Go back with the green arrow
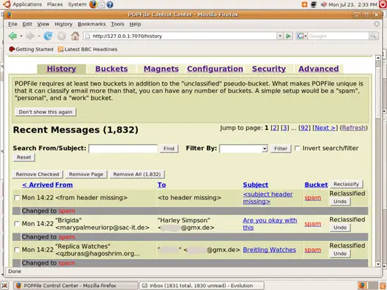The width and height of the screenshot is (387, 290). tap(13, 37)
